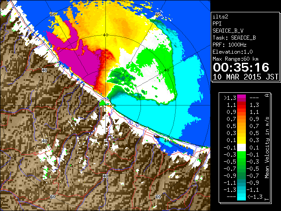The height and width of the screenshot is (211, 281).
Task: Click the '60' range label in southeast
Action: 158,197
